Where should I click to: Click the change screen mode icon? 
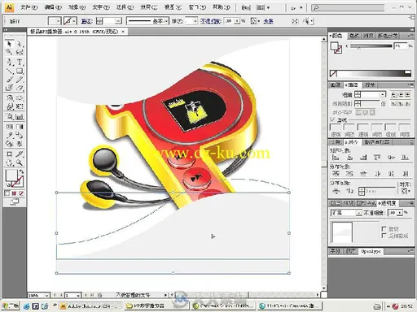[15, 201]
